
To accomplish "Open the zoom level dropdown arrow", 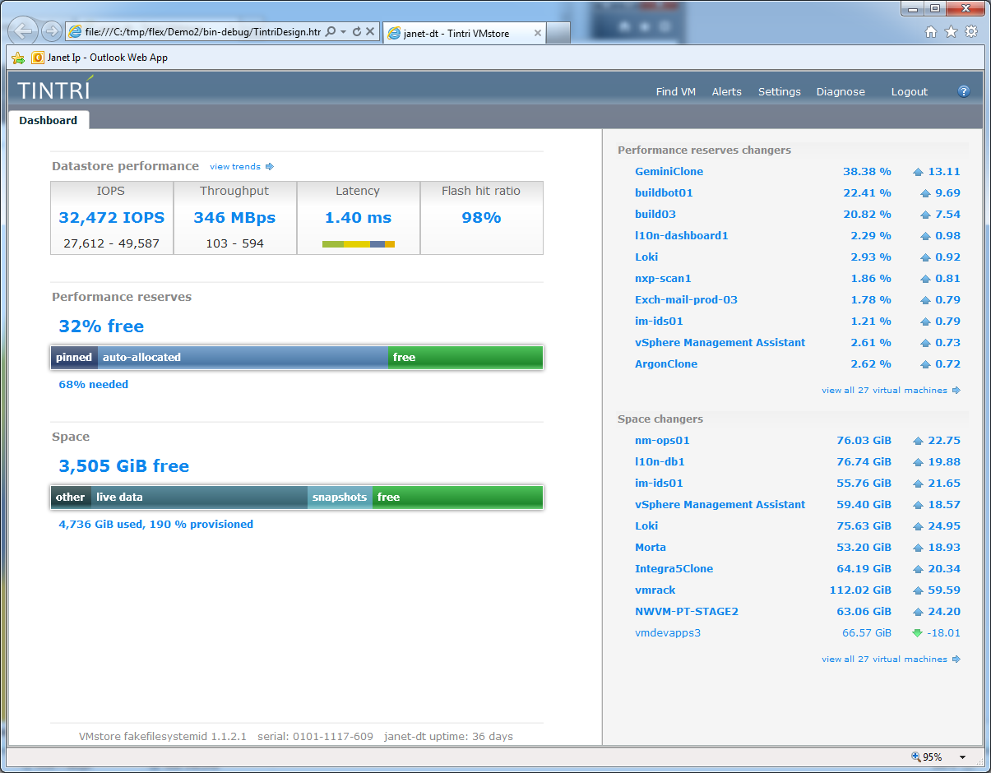I will tap(962, 757).
